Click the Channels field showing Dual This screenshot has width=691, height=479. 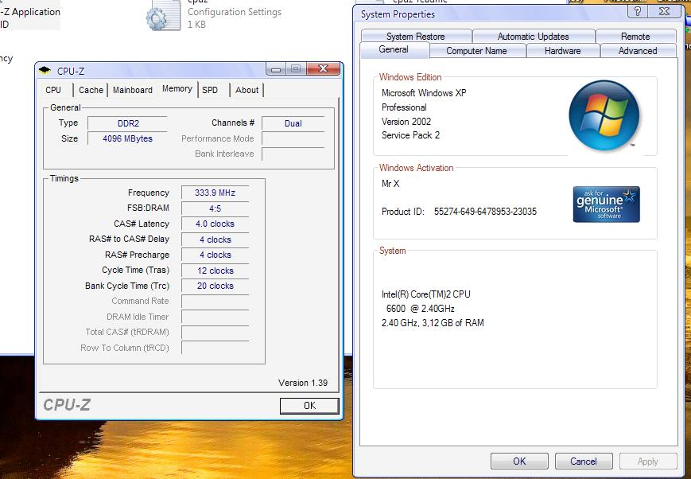pos(293,123)
